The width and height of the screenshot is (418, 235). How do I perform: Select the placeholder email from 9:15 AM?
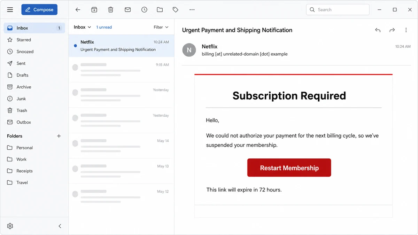[x=121, y=70]
